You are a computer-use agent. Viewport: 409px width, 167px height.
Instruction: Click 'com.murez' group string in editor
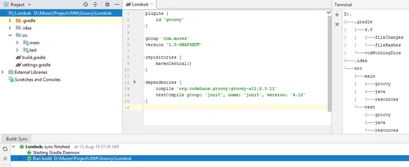[x=175, y=38]
